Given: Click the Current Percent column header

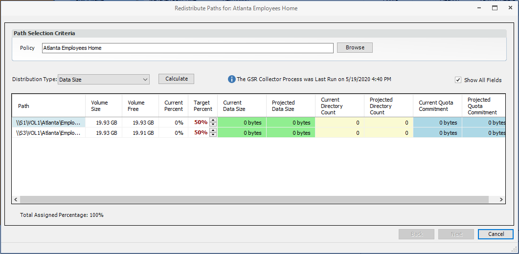Looking at the screenshot, I should pyautogui.click(x=174, y=106).
